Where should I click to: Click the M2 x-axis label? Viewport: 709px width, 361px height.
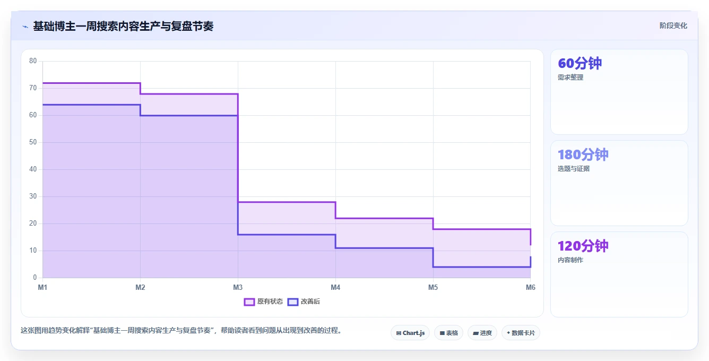pyautogui.click(x=140, y=287)
